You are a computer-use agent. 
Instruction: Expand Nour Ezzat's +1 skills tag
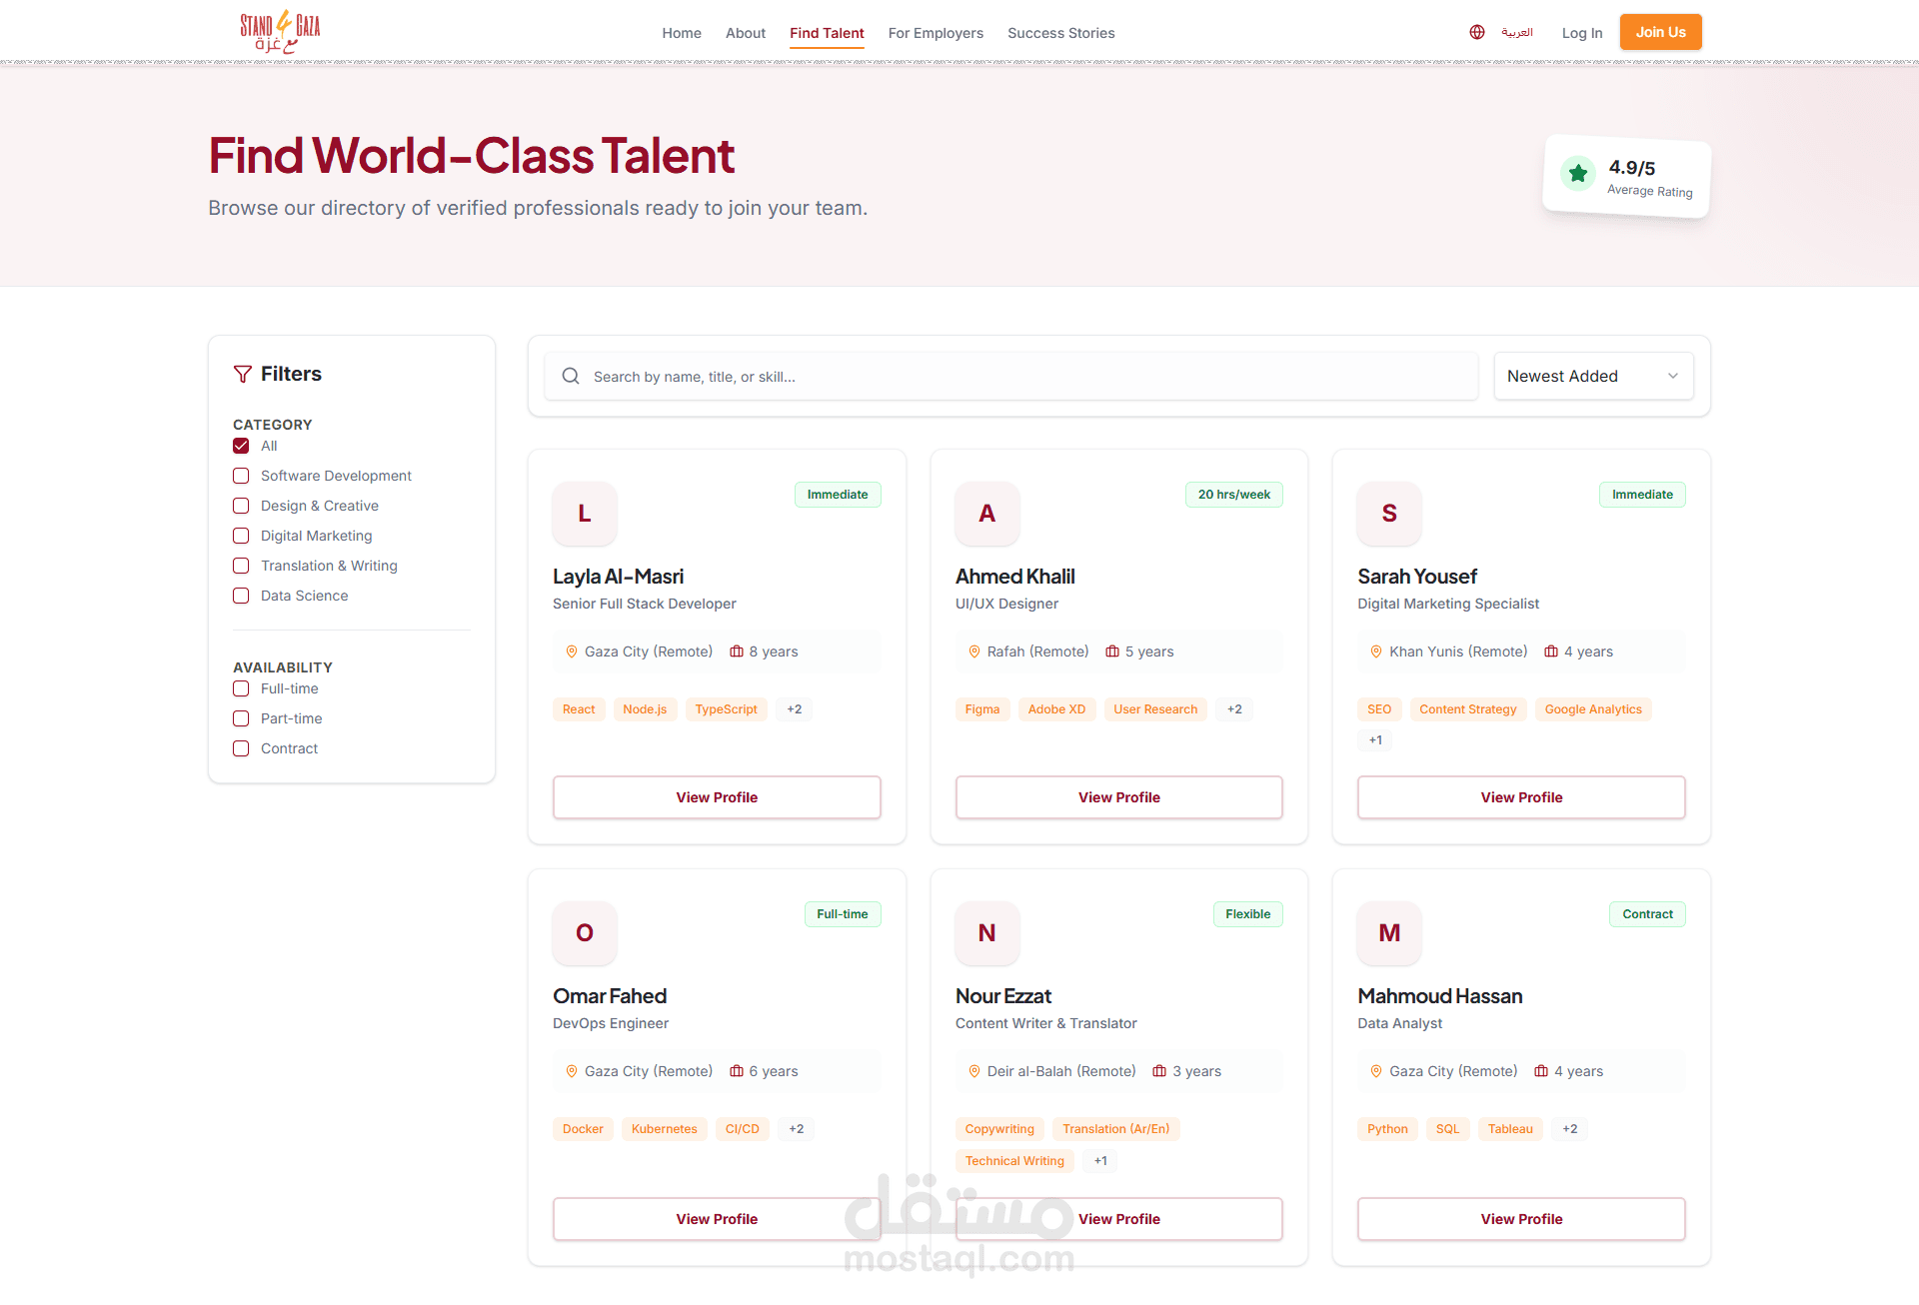tap(1100, 1161)
